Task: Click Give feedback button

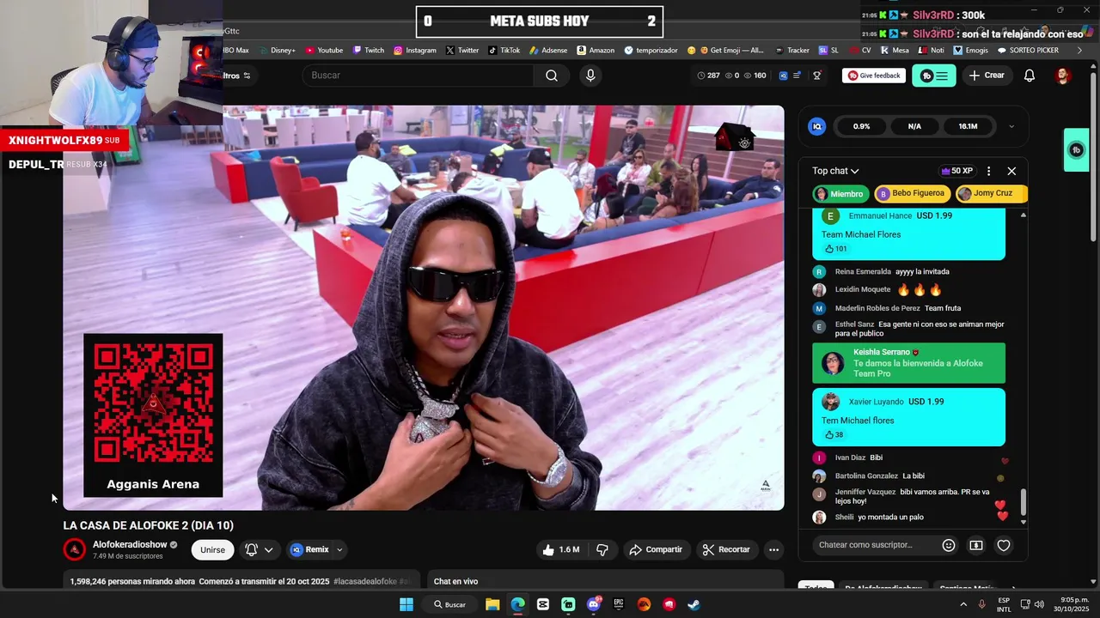Action: [x=874, y=76]
